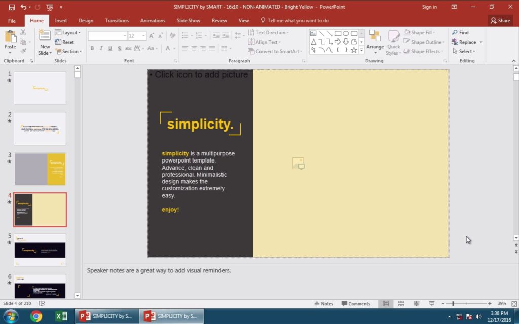
Task: Expand the Layout dropdown
Action: (x=68, y=33)
